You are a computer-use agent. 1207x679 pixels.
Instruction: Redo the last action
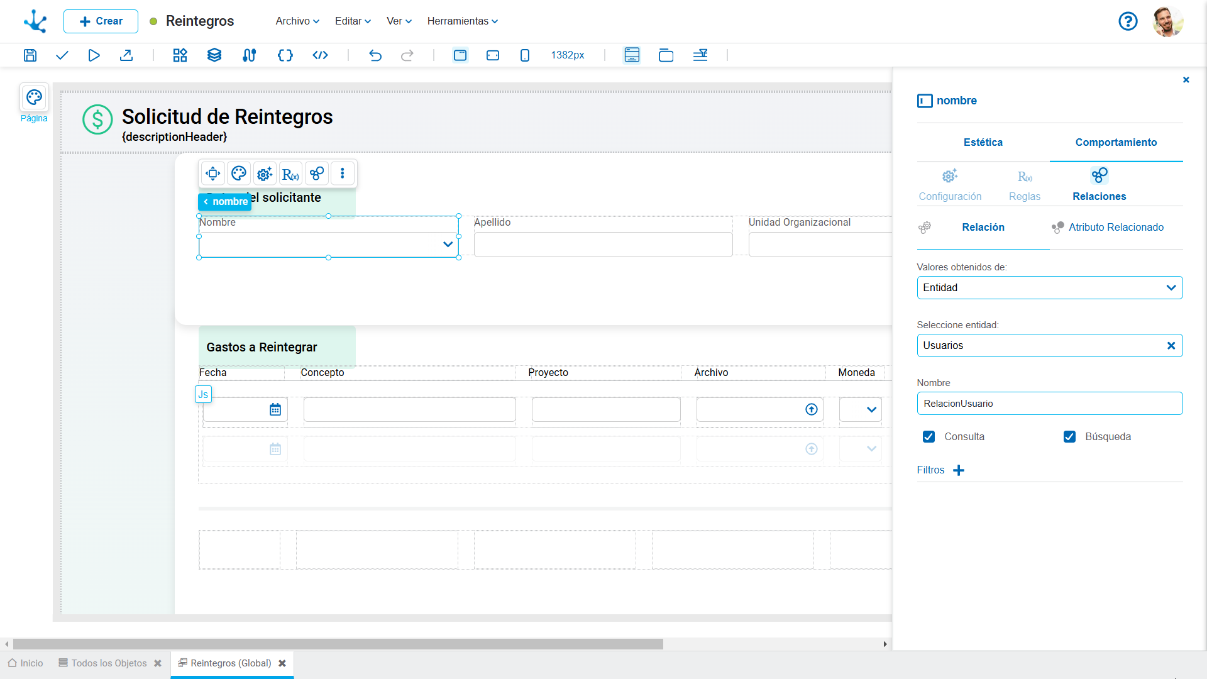point(407,55)
